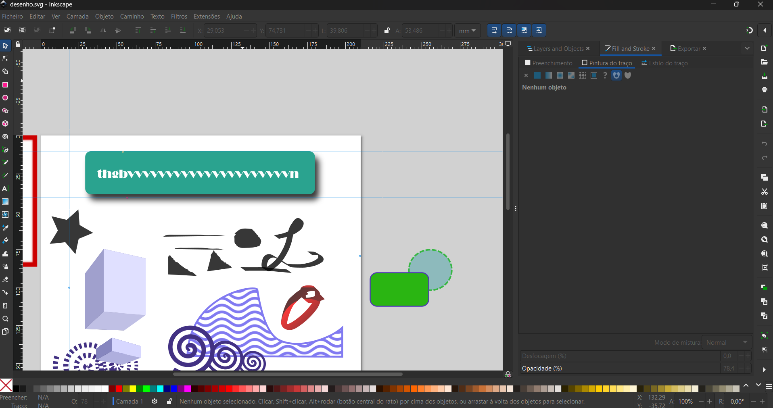Set stroke paint to flat color
The width and height of the screenshot is (773, 408).
coord(537,75)
